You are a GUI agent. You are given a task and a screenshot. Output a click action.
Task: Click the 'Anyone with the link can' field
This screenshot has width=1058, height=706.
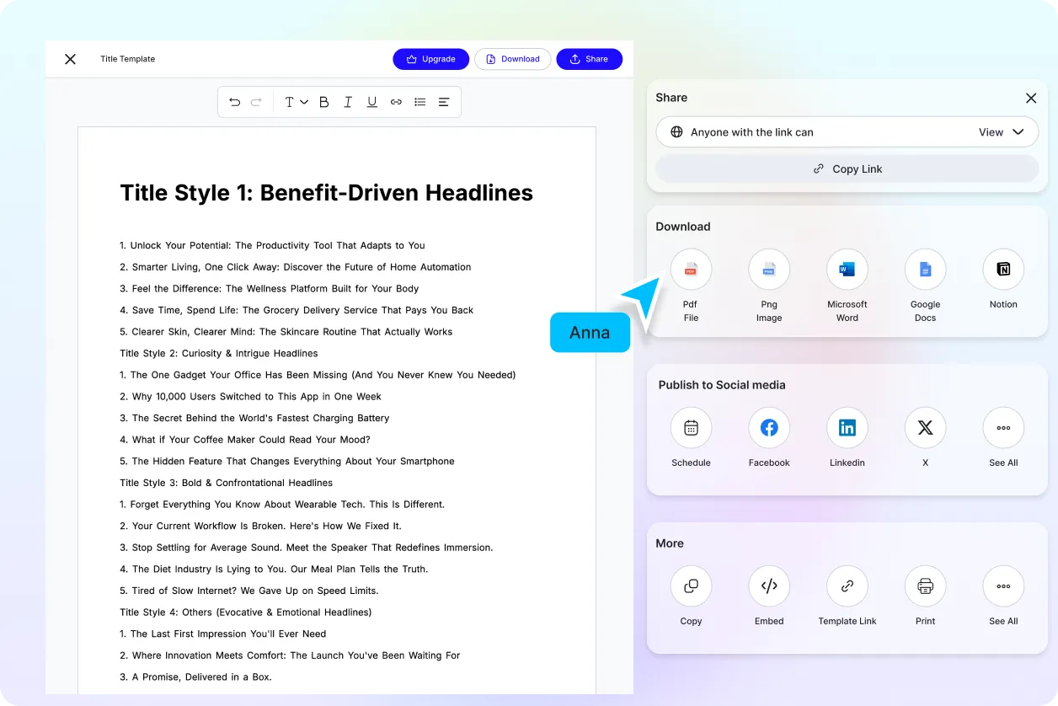847,132
